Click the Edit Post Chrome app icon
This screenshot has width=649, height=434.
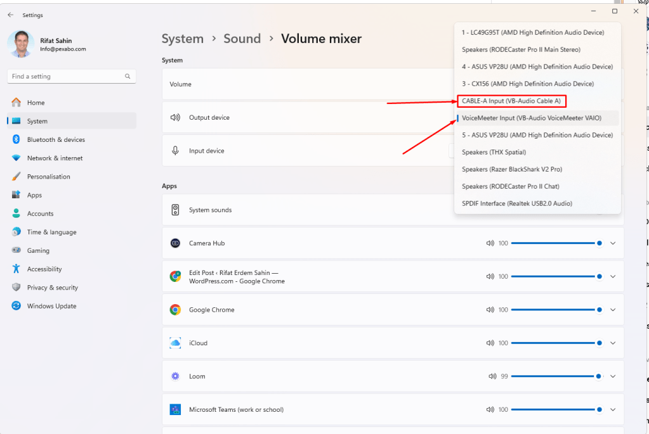[x=175, y=276]
